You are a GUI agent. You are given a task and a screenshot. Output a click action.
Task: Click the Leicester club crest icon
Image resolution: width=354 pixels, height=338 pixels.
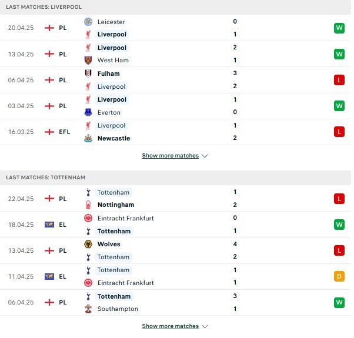click(x=88, y=22)
